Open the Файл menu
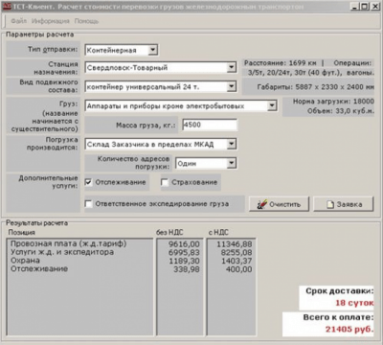 pyautogui.click(x=18, y=21)
